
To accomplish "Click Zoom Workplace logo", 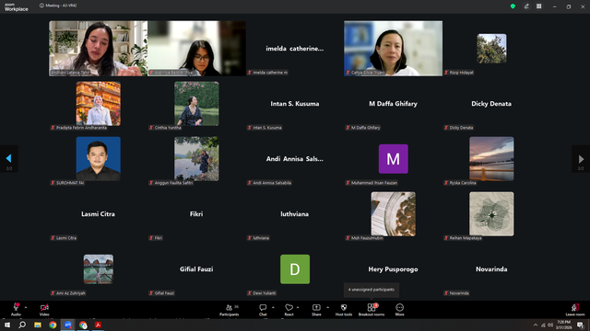I will (17, 7).
